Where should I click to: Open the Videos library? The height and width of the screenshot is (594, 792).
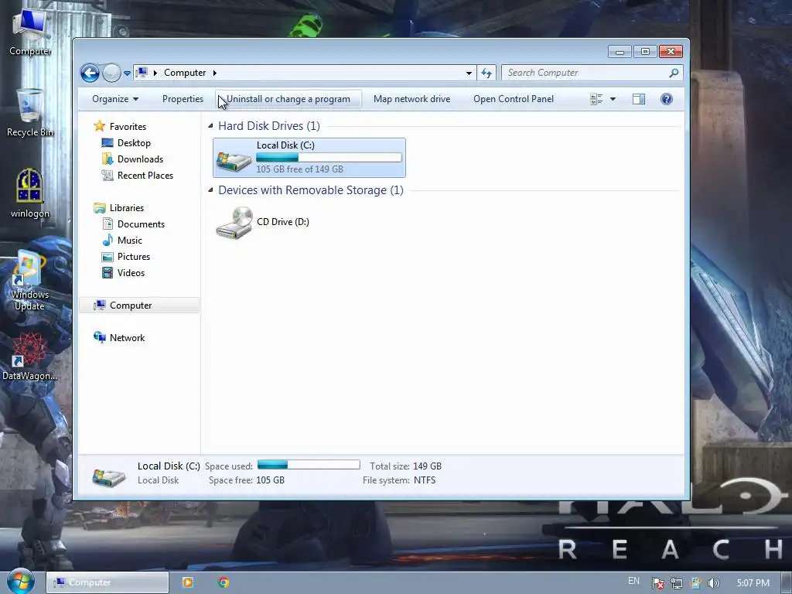click(131, 273)
